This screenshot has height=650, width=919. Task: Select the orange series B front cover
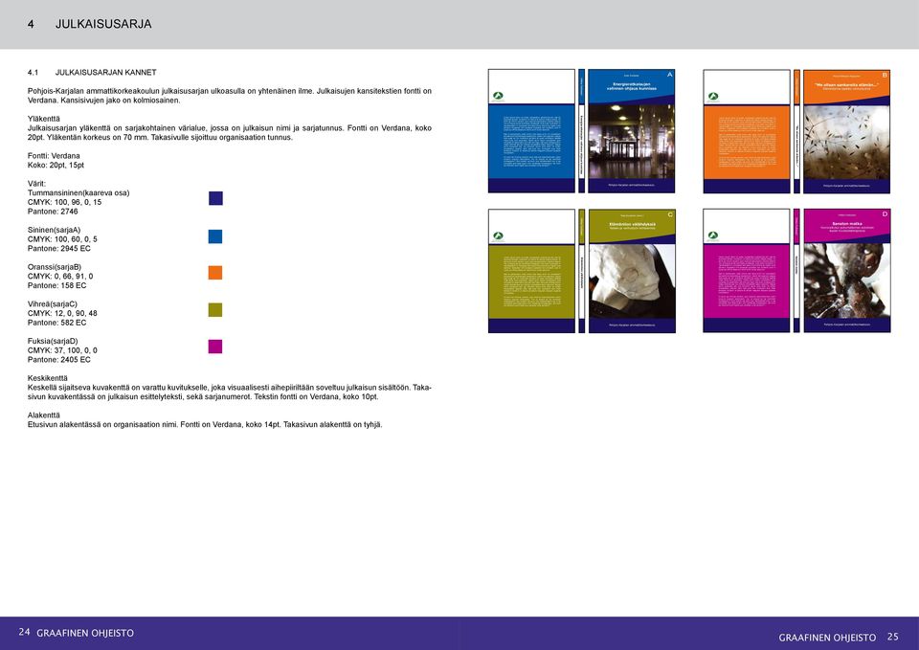coord(846,131)
